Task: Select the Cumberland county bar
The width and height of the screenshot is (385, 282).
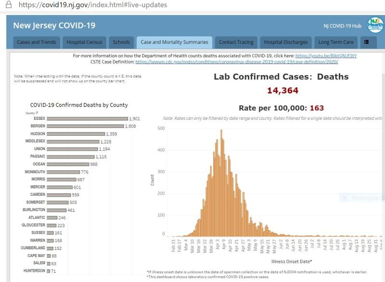Action: [50, 248]
